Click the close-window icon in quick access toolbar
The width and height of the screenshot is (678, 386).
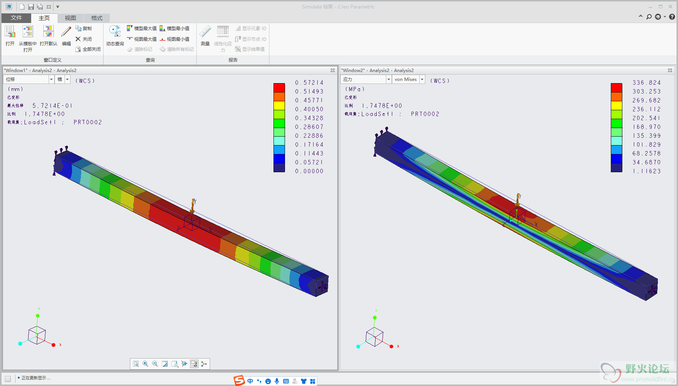(49, 7)
